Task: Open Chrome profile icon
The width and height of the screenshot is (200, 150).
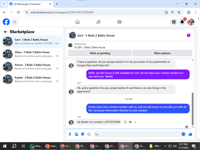Action: (188, 12)
